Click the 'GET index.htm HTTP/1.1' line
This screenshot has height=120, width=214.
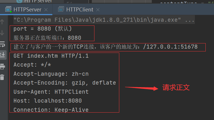pyautogui.click(x=51, y=56)
